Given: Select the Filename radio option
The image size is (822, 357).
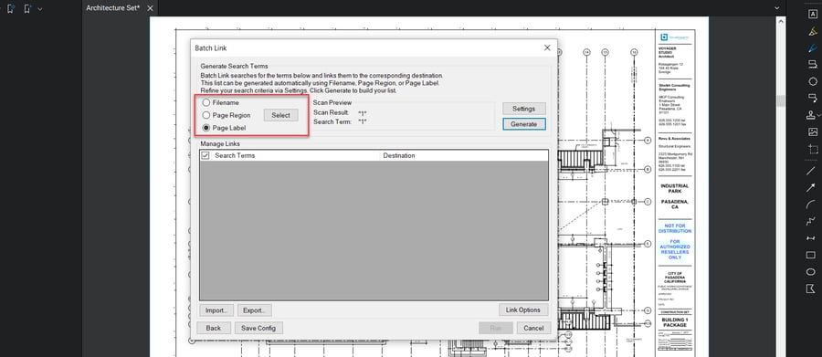Looking at the screenshot, I should [206, 103].
